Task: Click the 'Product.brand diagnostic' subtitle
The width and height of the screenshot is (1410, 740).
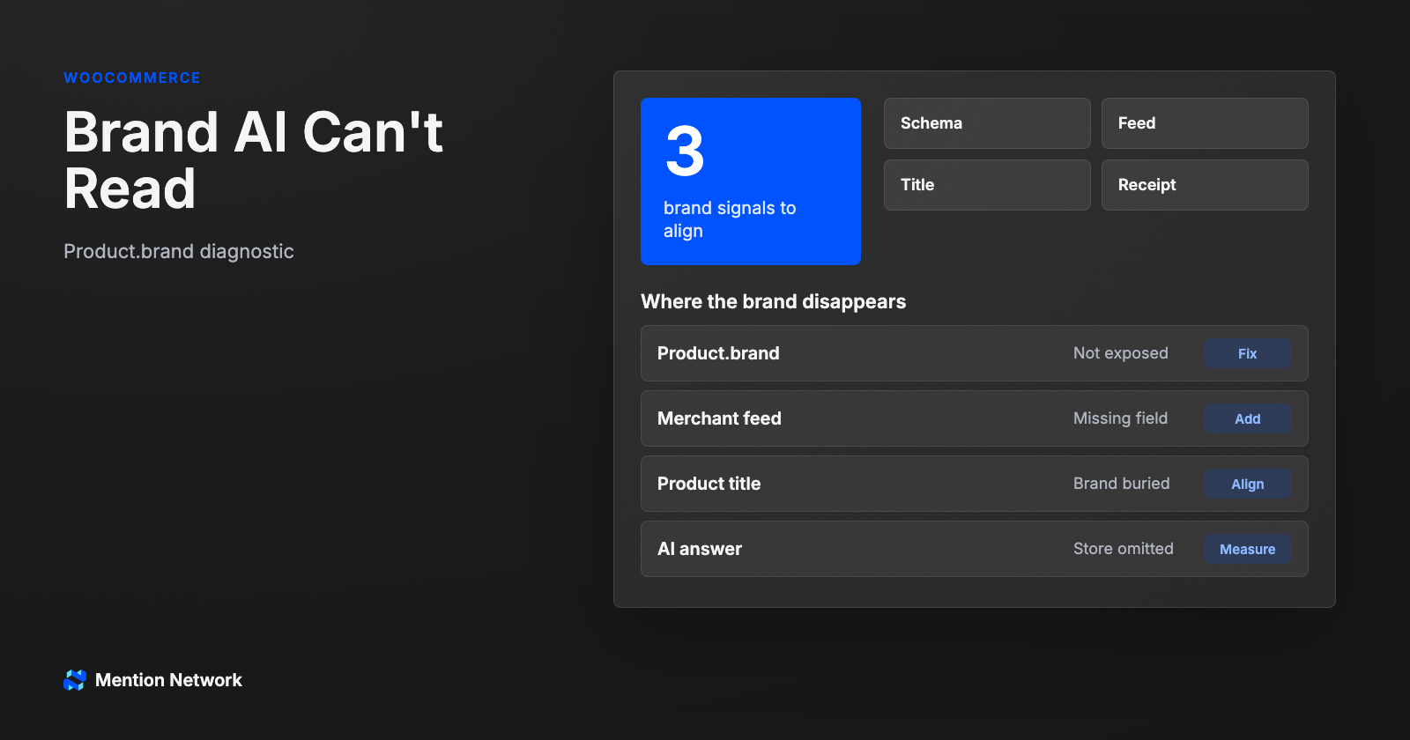Action: pos(179,252)
